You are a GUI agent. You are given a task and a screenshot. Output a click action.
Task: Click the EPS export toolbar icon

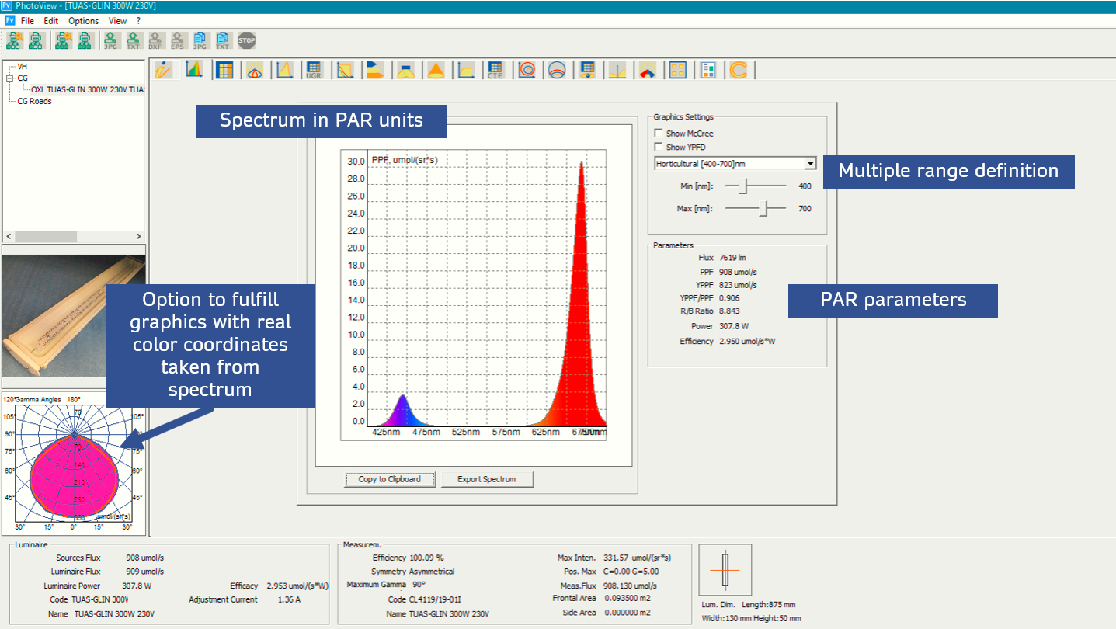[x=179, y=40]
